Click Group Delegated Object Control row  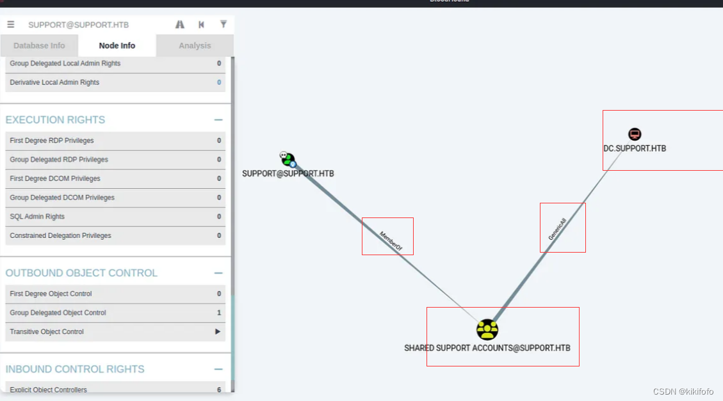pos(115,313)
